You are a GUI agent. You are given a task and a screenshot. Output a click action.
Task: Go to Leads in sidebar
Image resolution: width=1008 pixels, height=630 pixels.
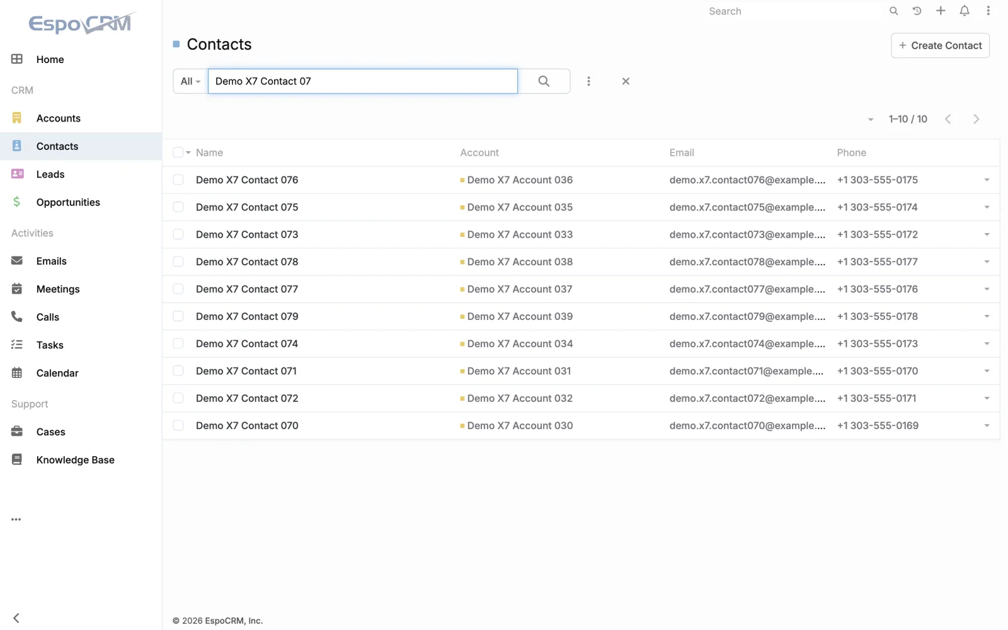[x=50, y=175]
